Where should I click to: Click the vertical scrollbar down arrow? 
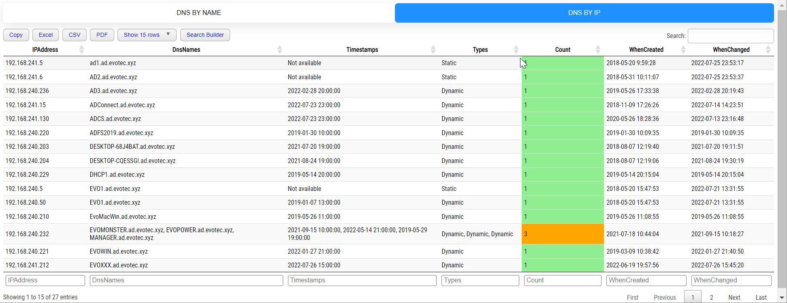tap(782, 298)
